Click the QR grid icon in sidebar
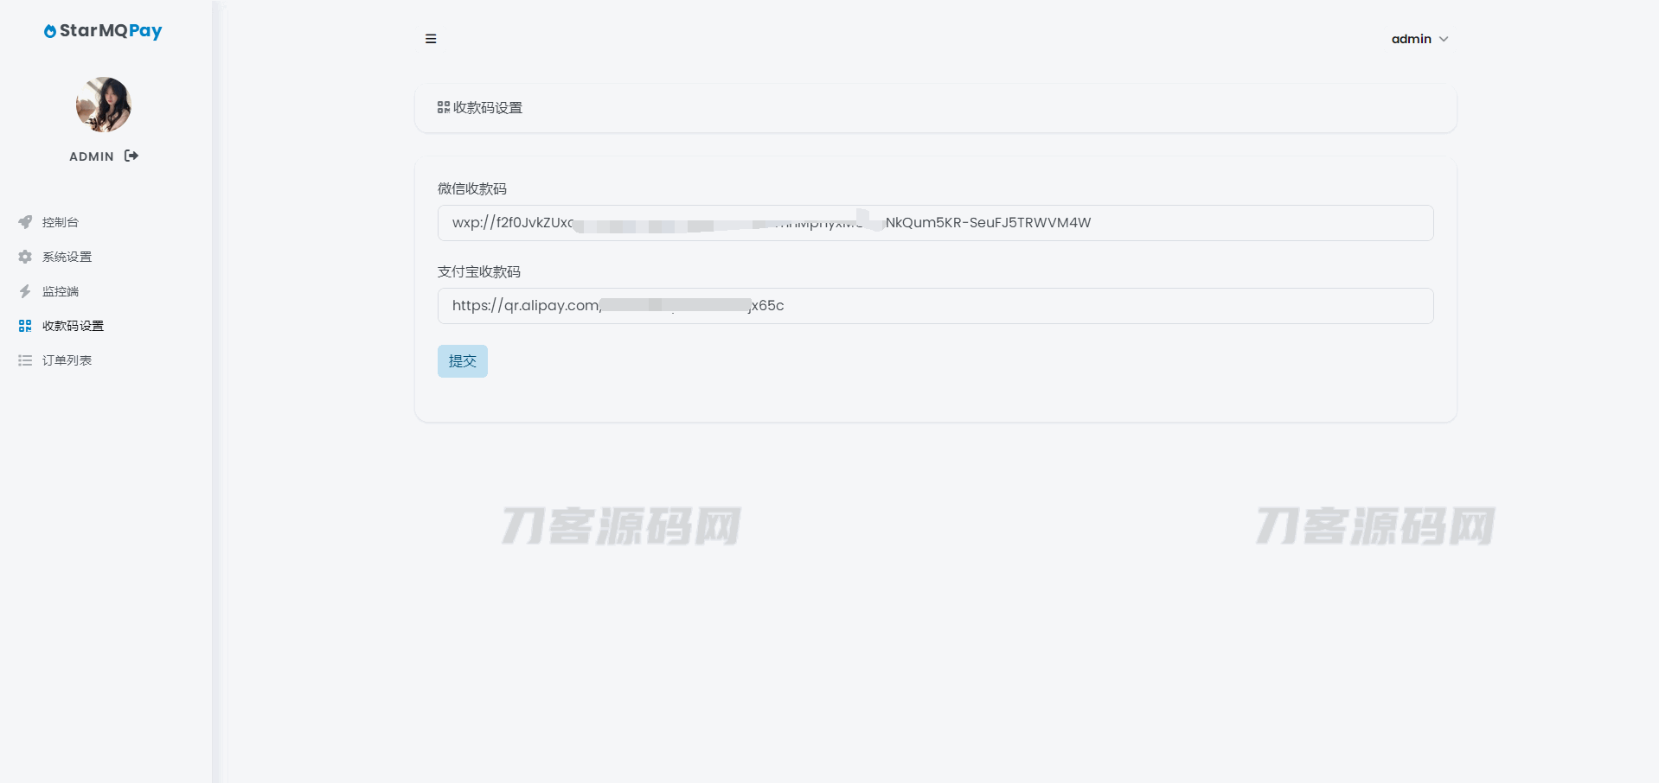The width and height of the screenshot is (1659, 783). point(25,326)
